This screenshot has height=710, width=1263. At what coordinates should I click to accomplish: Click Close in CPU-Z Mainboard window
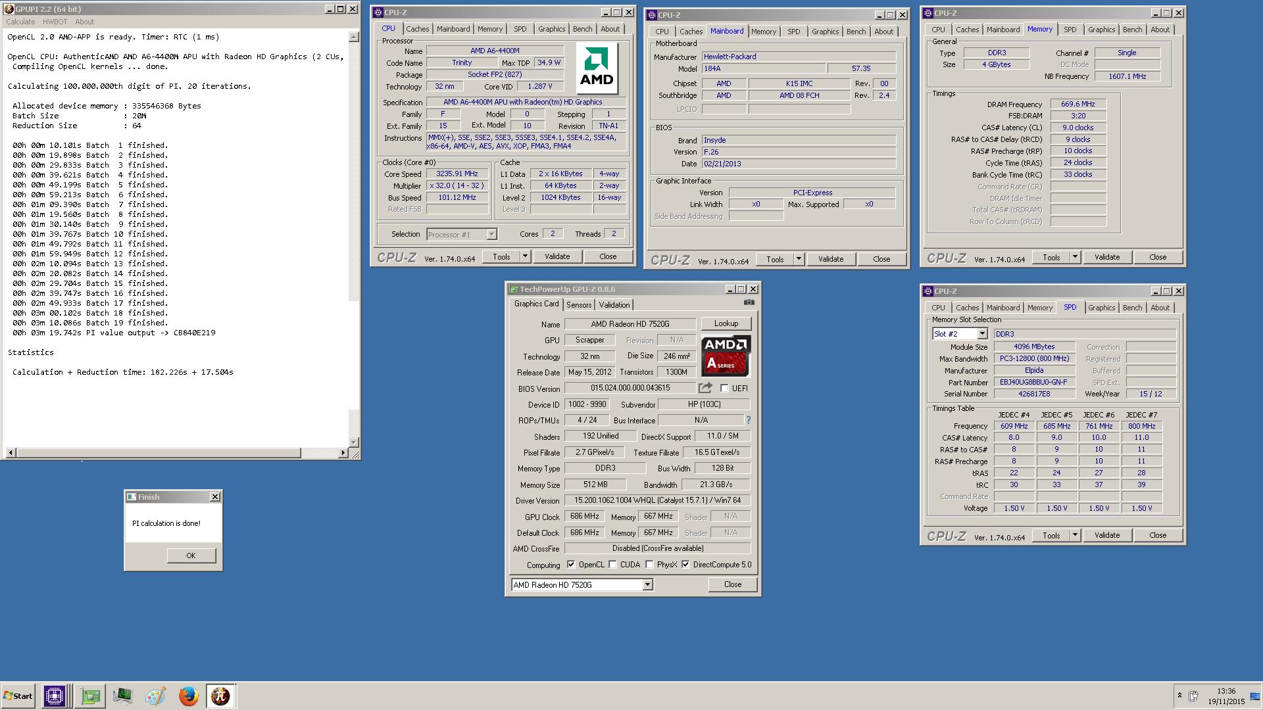coord(881,259)
